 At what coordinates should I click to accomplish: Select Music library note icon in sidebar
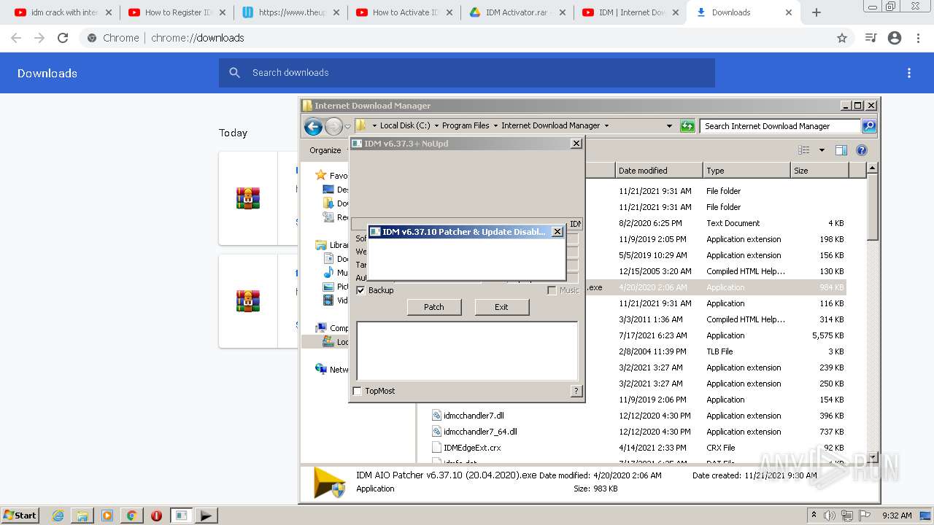pyautogui.click(x=328, y=273)
